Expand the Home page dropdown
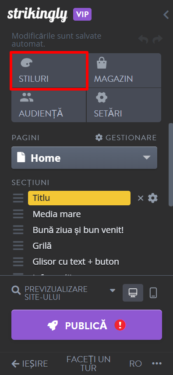Image resolution: width=173 pixels, height=375 pixels. point(85,158)
